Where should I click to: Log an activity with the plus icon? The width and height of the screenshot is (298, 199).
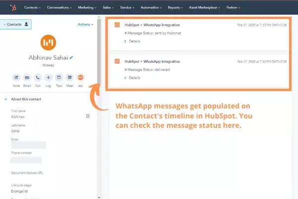click(48, 78)
